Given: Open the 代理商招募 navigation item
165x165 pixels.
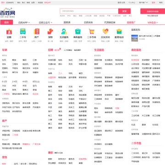Looking at the screenshot, I should [110, 22].
